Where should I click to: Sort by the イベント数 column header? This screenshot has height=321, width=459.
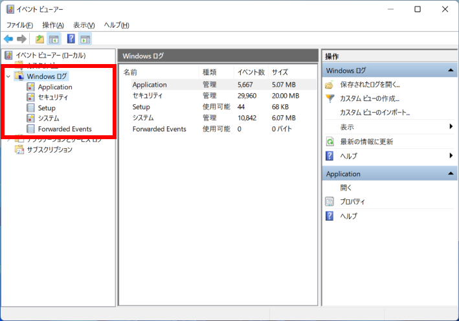click(x=251, y=72)
